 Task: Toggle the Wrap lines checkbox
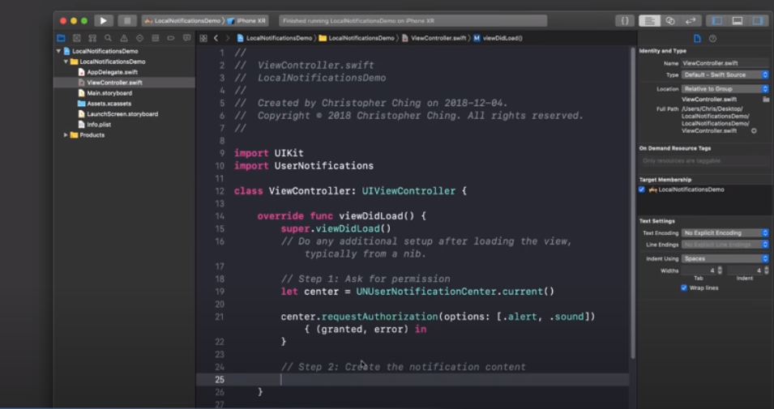tap(684, 288)
